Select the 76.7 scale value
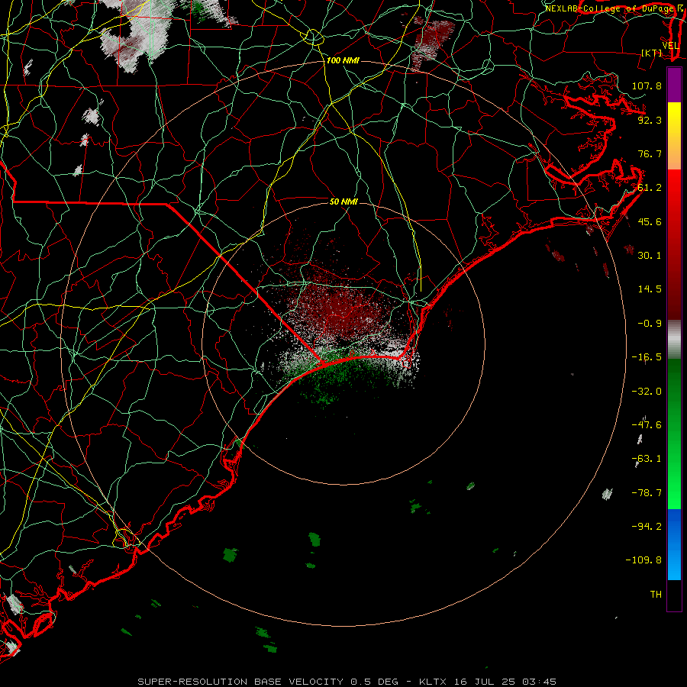This screenshot has width=687, height=687. click(x=650, y=153)
